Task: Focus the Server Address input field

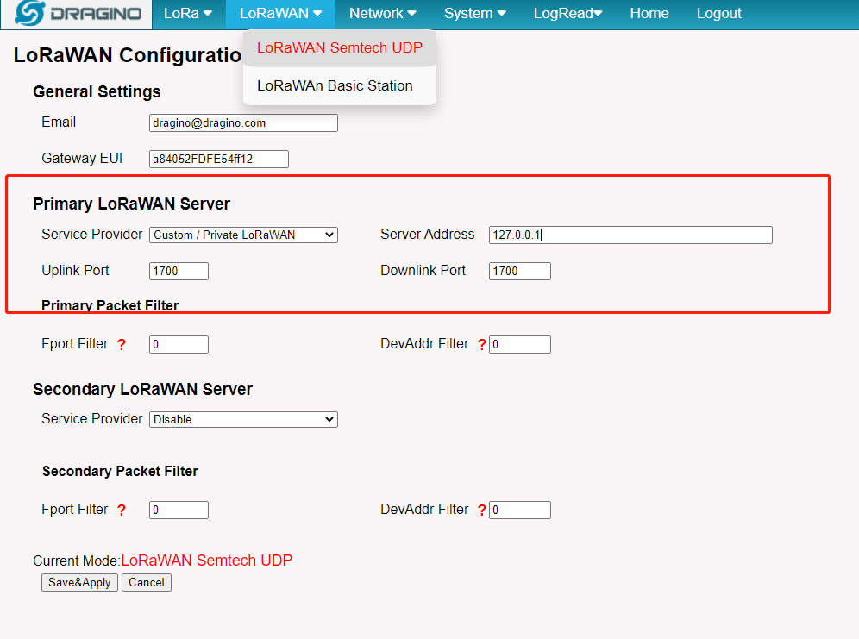Action: pyautogui.click(x=630, y=235)
